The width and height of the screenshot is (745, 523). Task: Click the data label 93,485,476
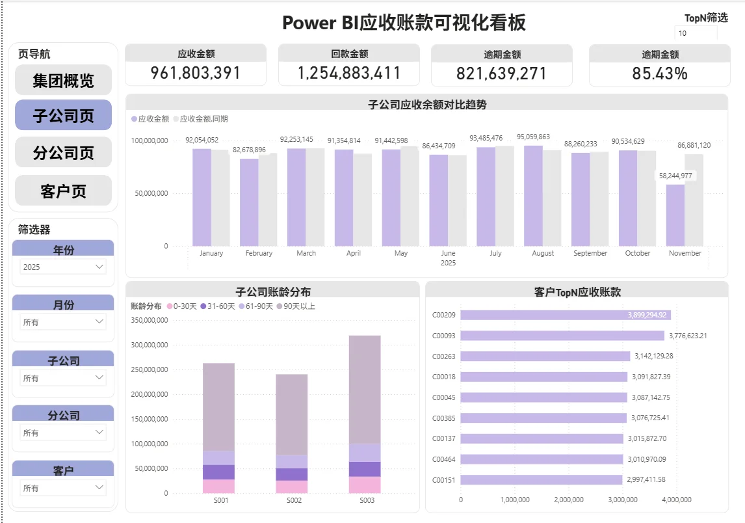tap(486, 138)
